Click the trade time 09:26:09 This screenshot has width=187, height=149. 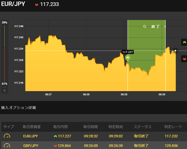coord(91,145)
